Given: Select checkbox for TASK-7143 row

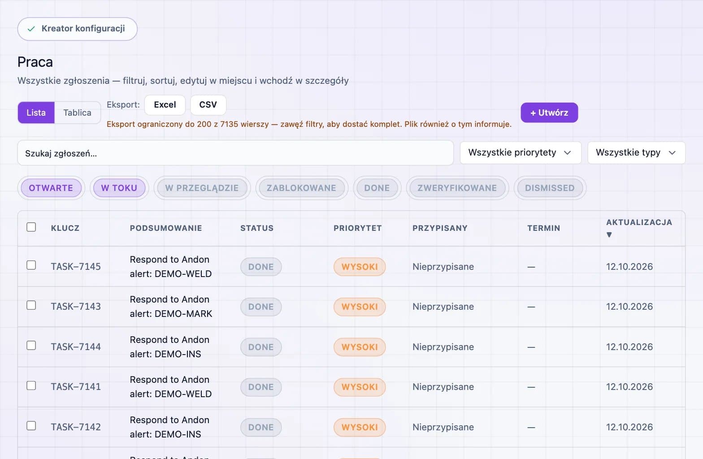Looking at the screenshot, I should coord(31,305).
